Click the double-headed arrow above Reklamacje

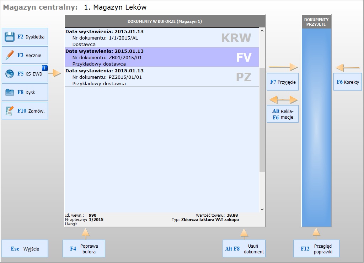click(x=283, y=99)
